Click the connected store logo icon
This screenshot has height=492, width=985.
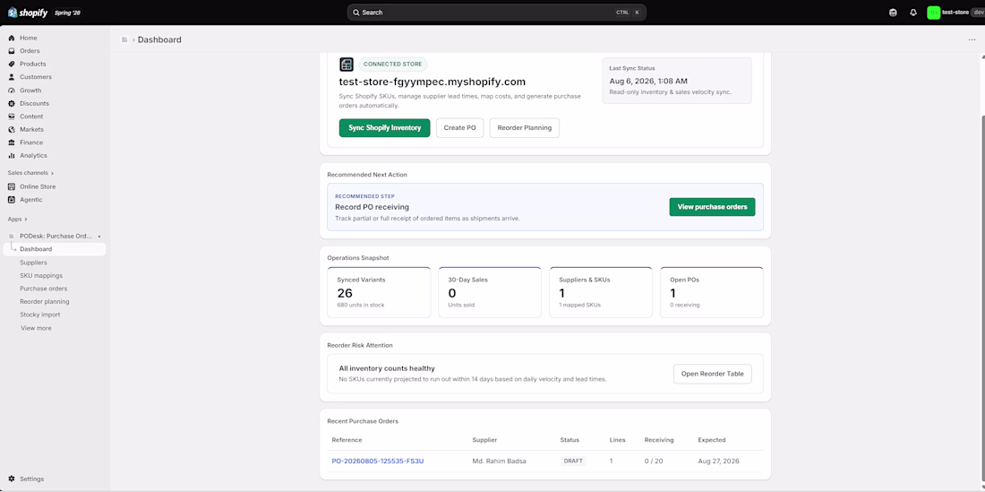coord(347,65)
